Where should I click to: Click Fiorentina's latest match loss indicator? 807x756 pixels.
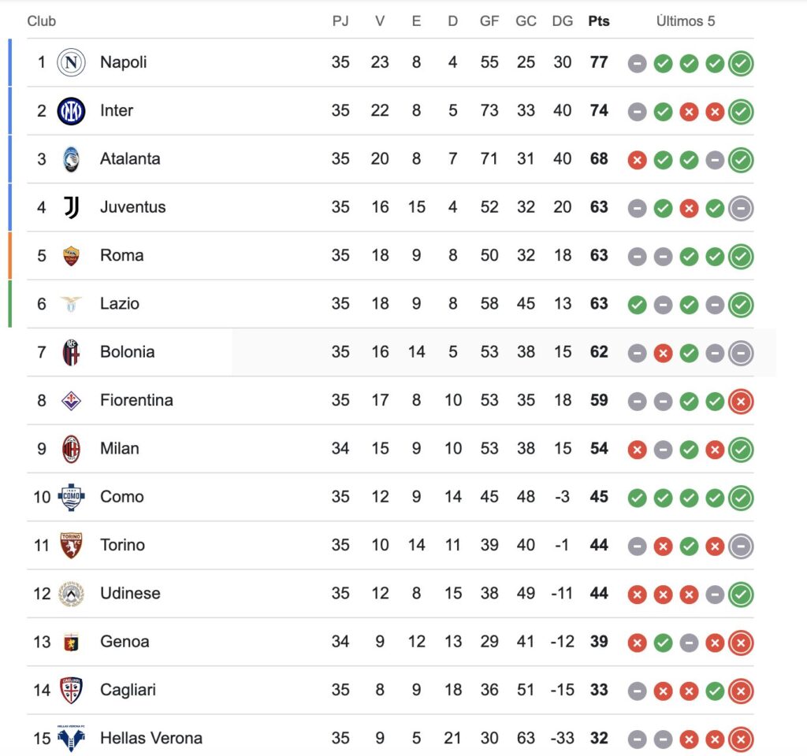pyautogui.click(x=741, y=402)
